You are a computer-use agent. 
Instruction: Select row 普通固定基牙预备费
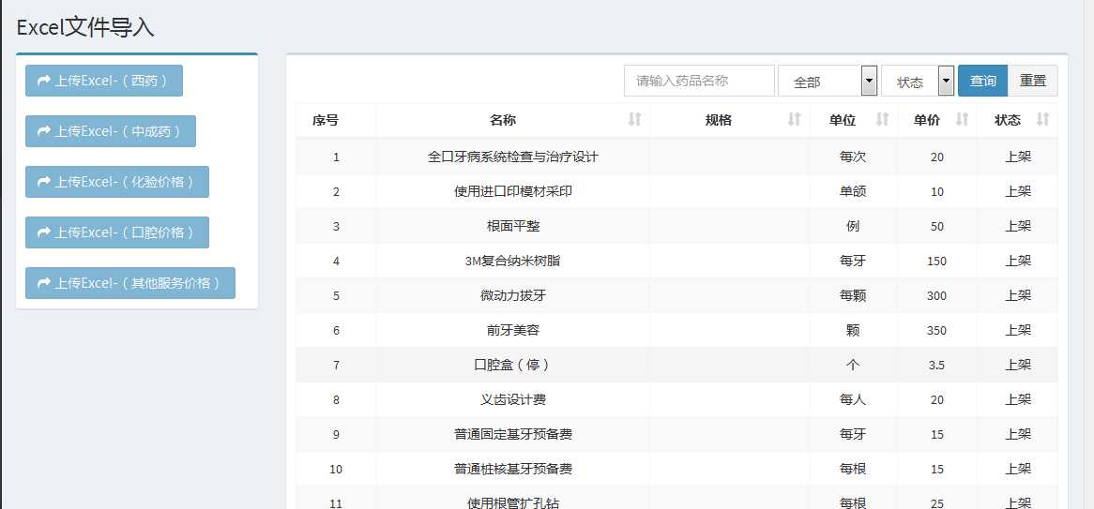pos(676,434)
